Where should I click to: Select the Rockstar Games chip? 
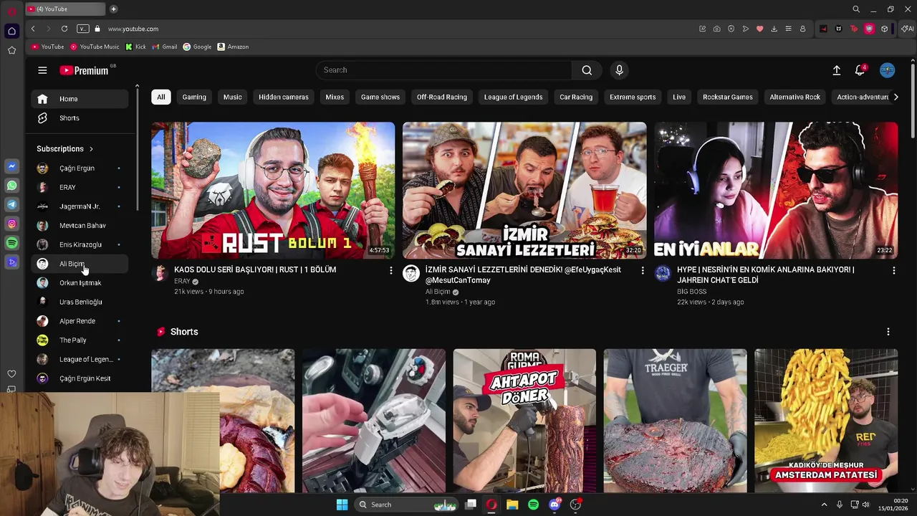(727, 97)
